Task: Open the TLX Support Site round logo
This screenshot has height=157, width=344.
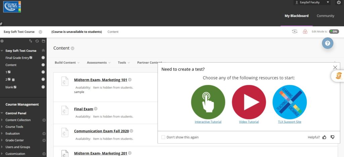Action: (x=290, y=102)
